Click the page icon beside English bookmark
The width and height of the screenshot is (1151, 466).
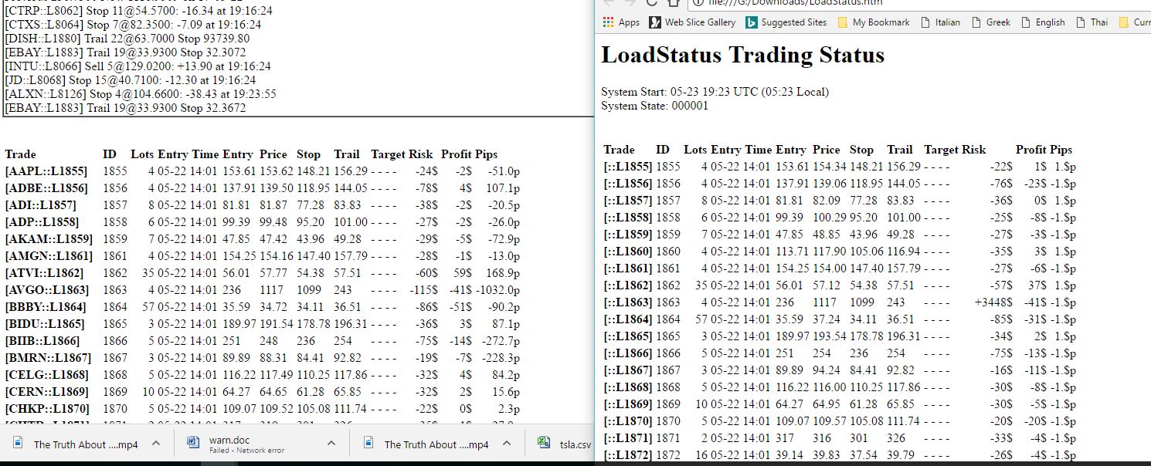coord(1025,22)
